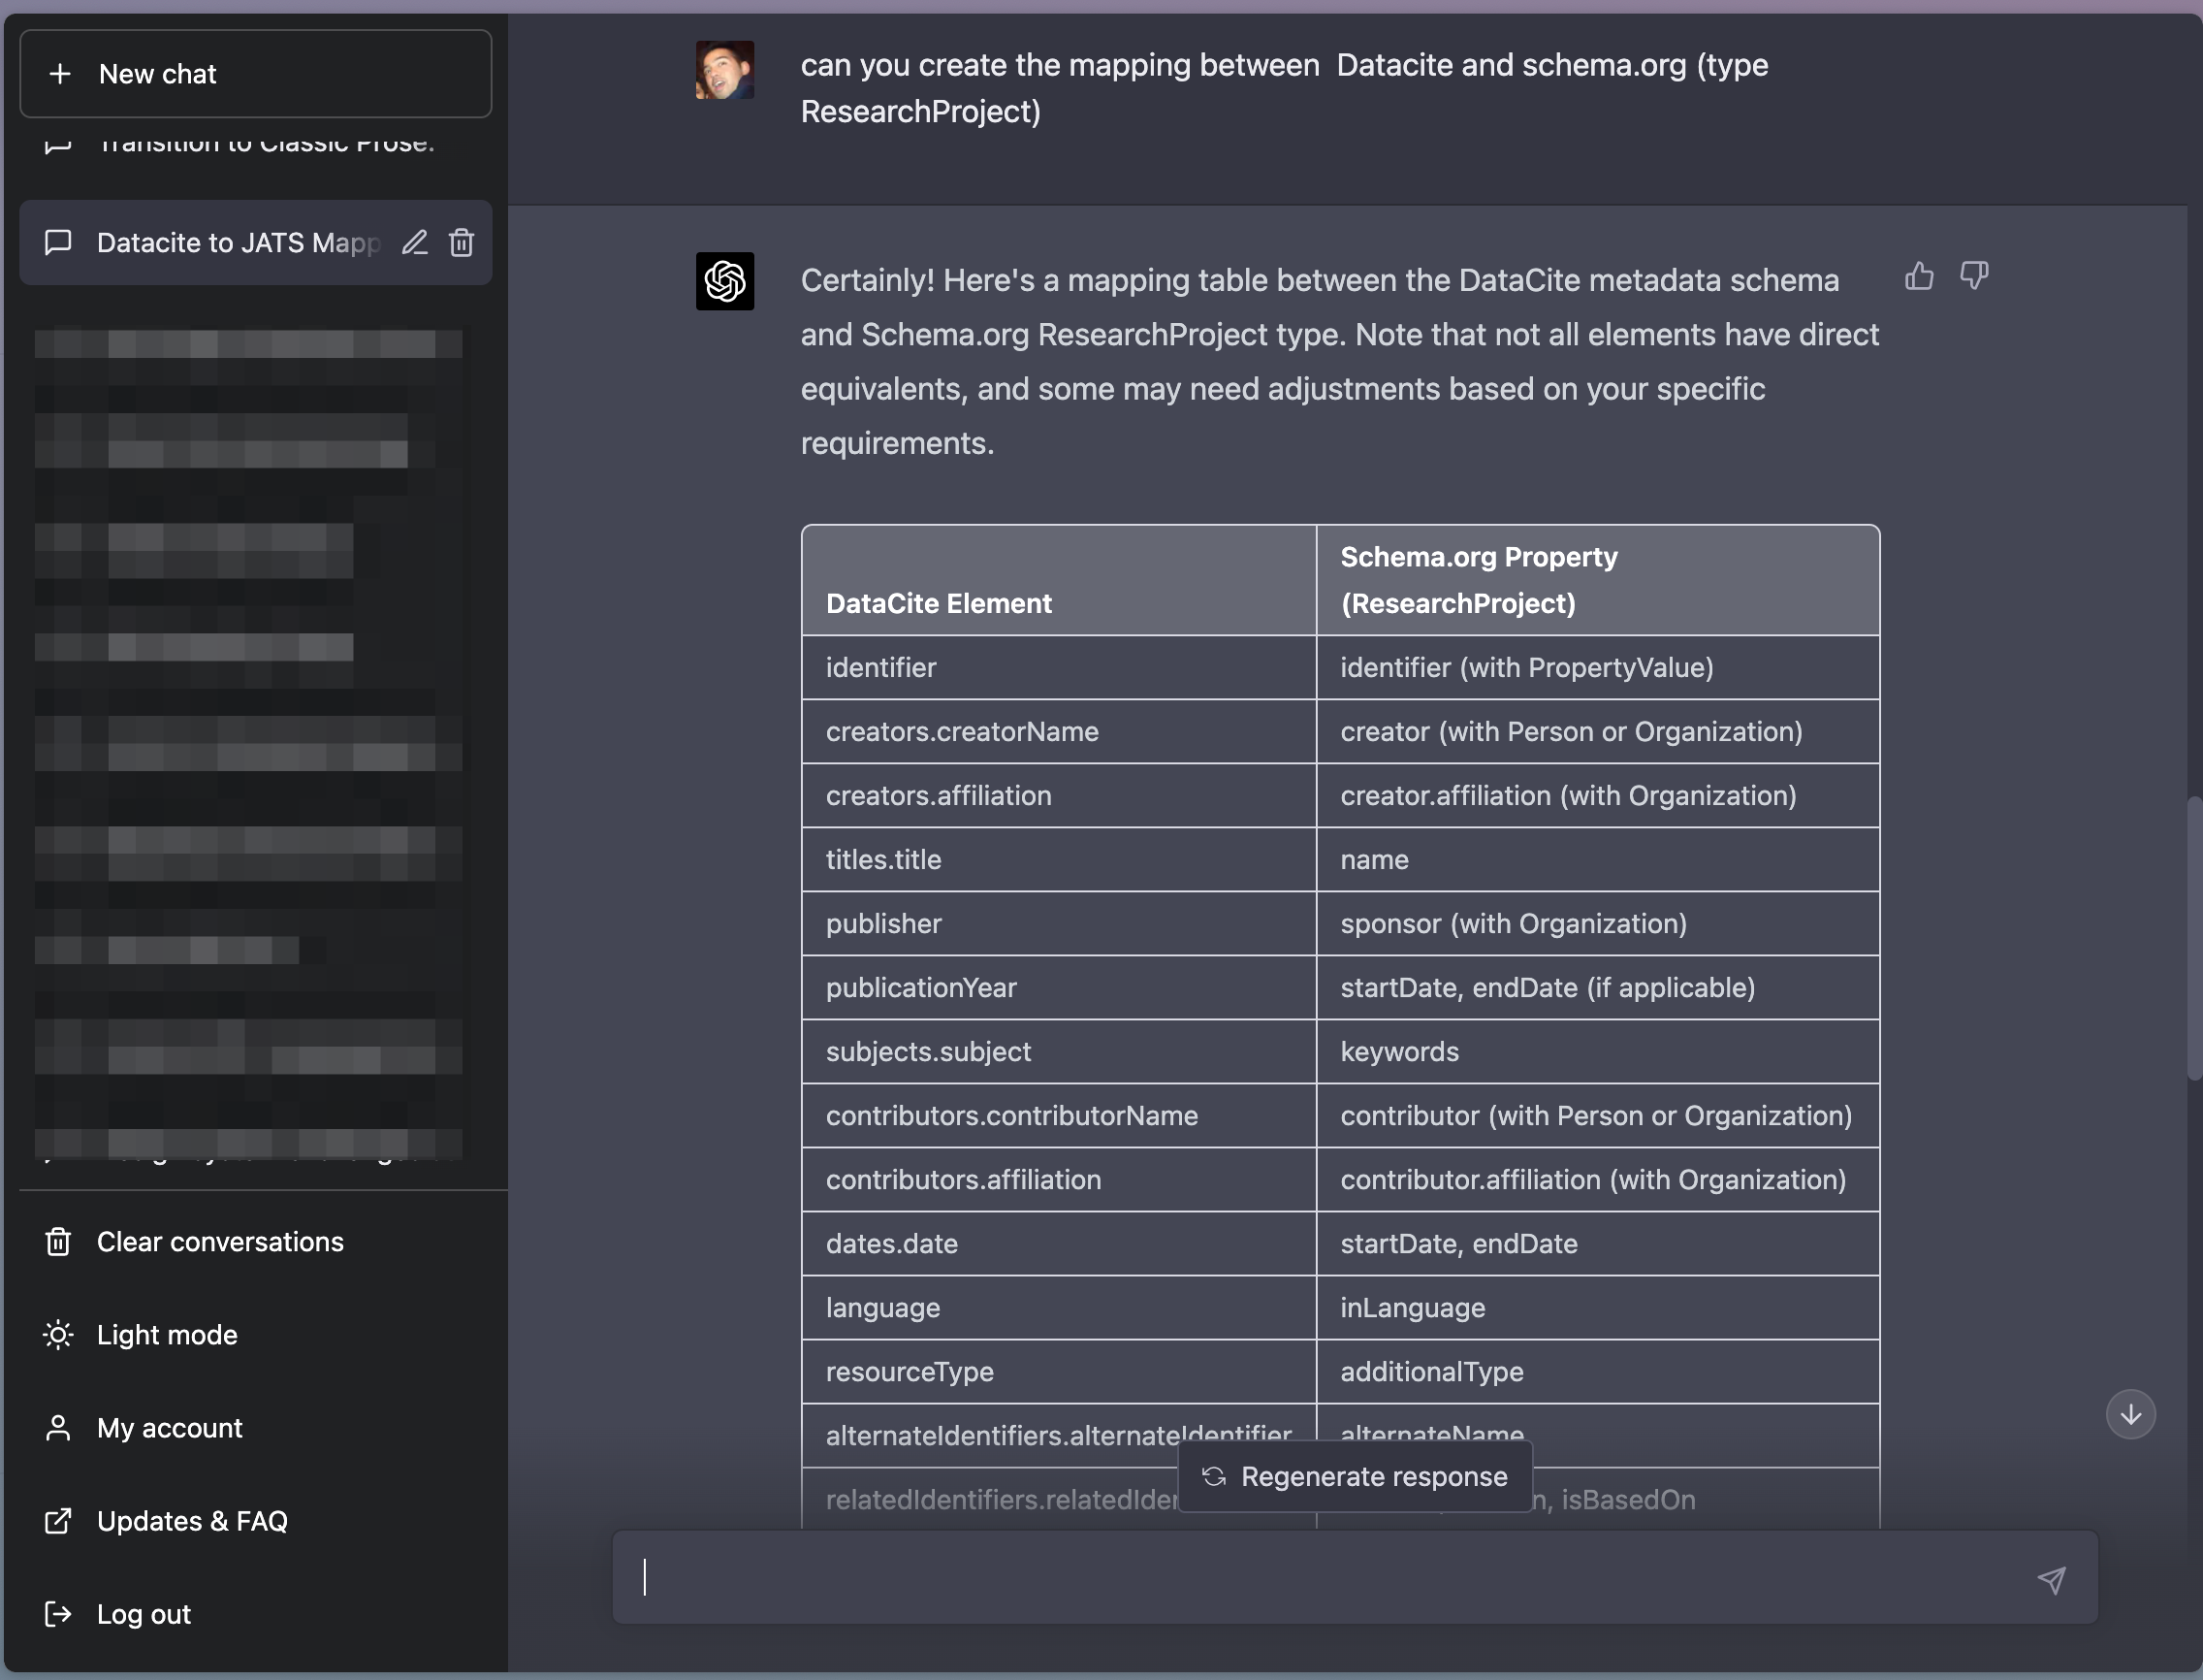Image resolution: width=2203 pixels, height=1680 pixels.
Task: Click the 'creator (with Person or Organization)' cell
Action: [1597, 732]
